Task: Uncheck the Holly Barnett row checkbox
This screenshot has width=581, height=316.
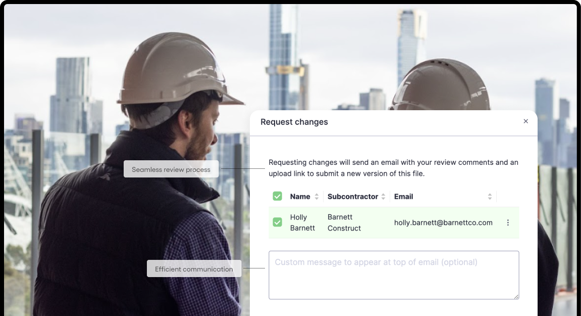Action: pyautogui.click(x=277, y=222)
